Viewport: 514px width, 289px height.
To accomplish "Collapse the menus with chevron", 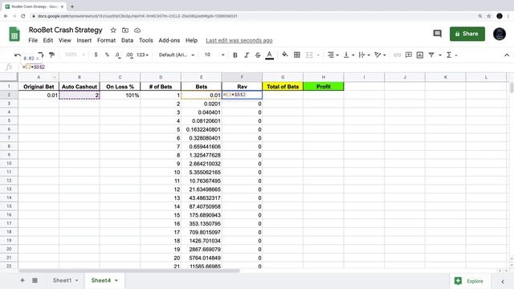I will tap(507, 55).
